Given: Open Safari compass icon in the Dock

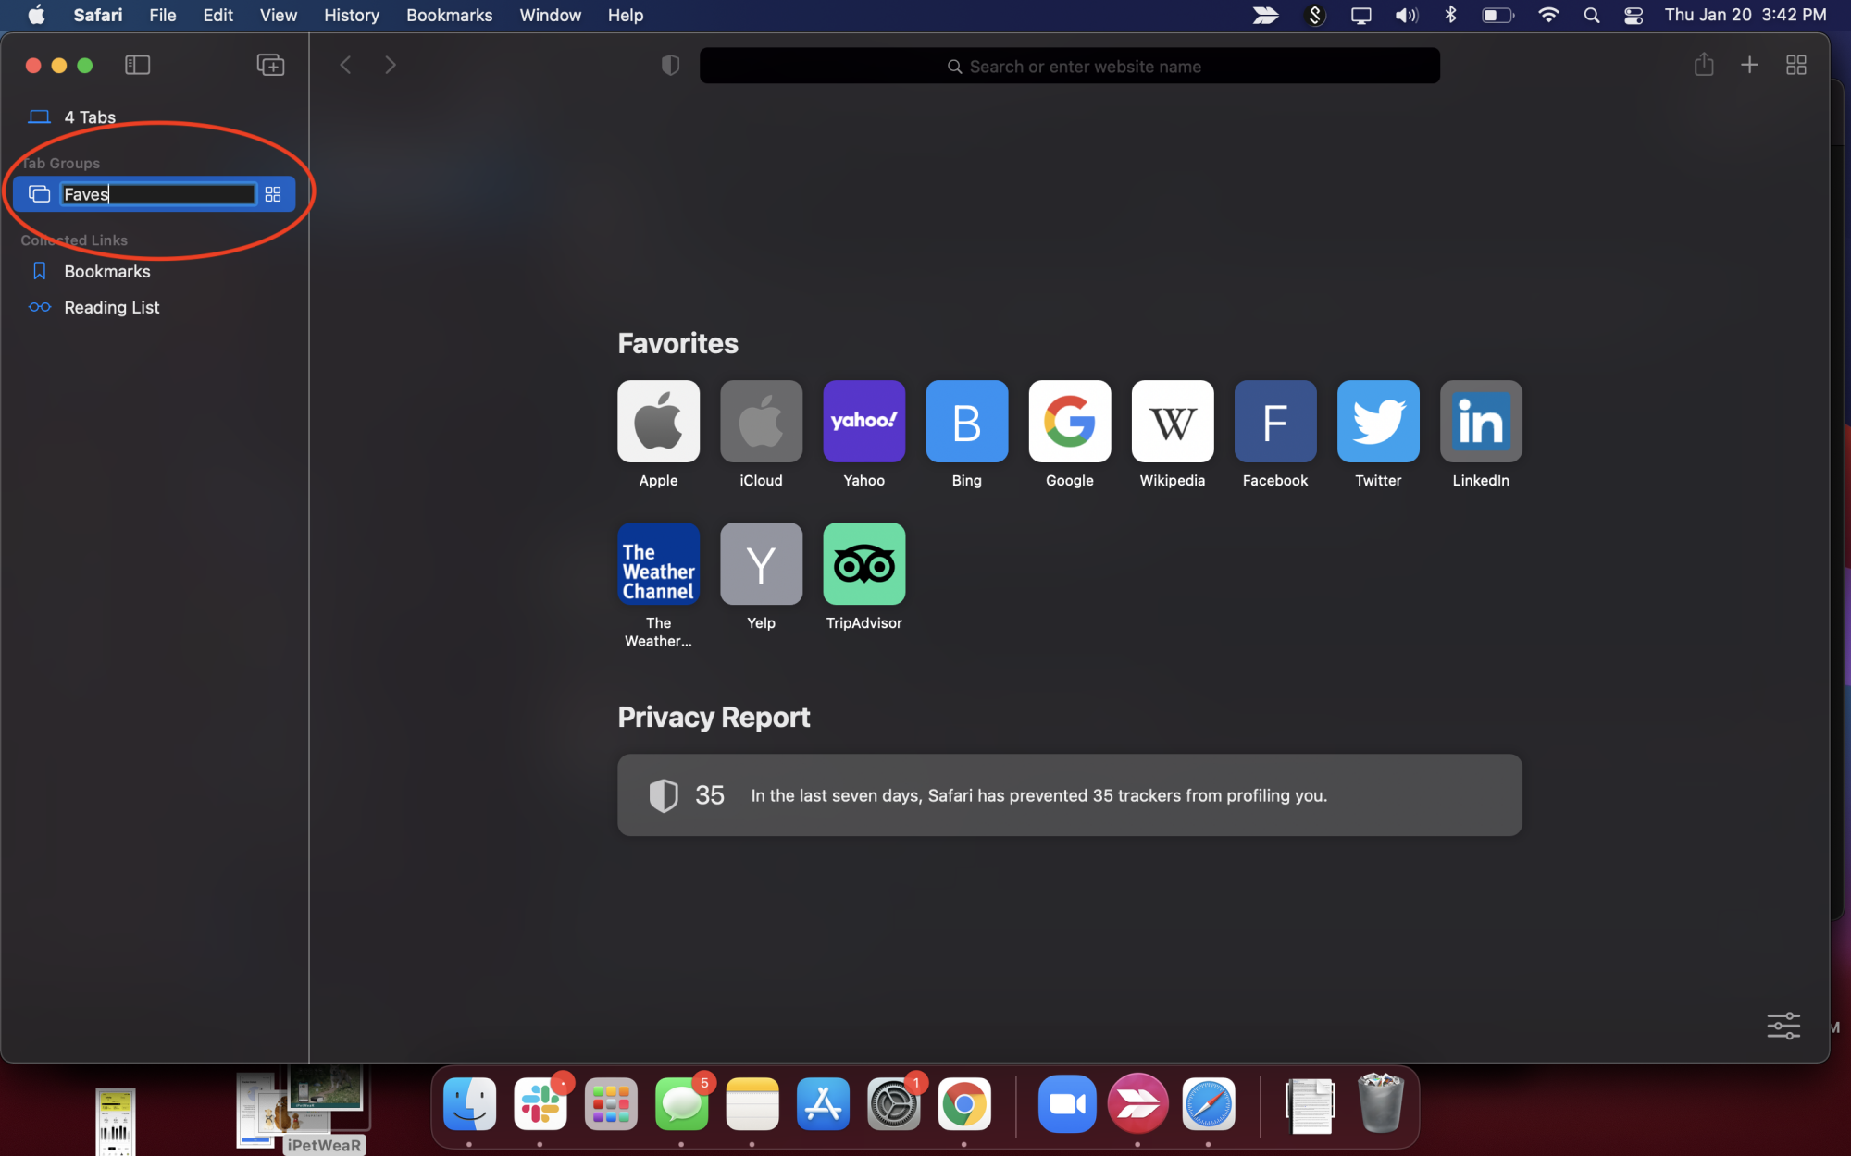Looking at the screenshot, I should click(1208, 1103).
